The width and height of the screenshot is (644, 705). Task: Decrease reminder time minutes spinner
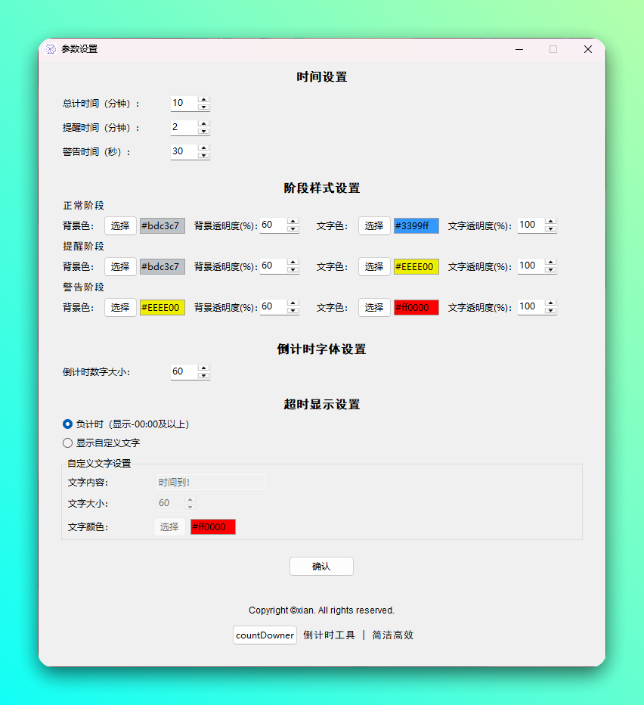203,131
